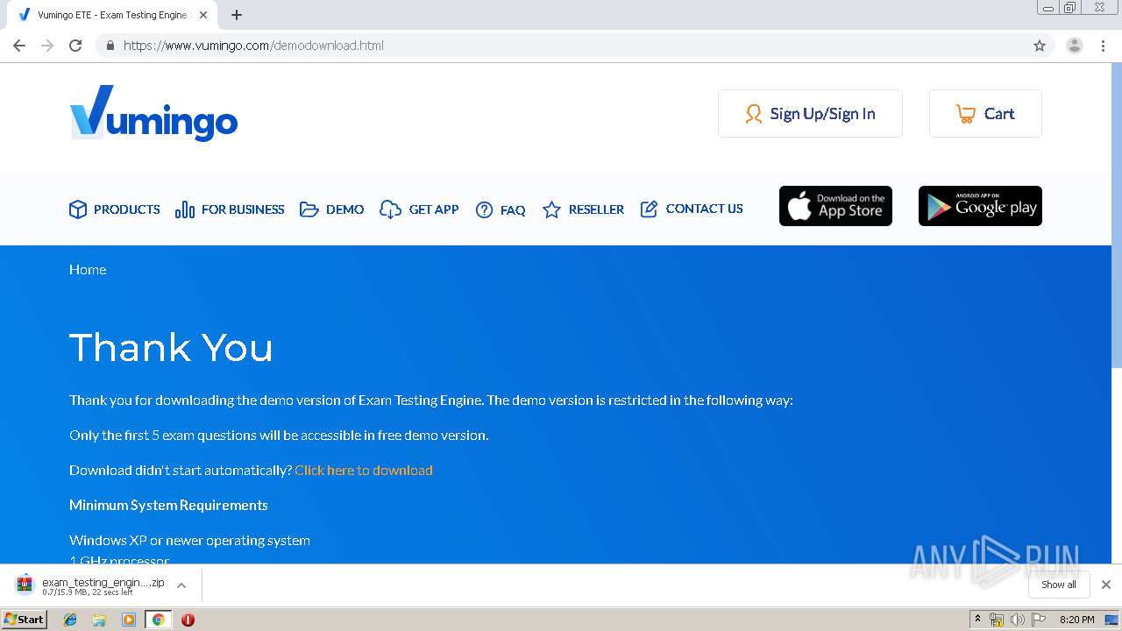Click the red security taskbar icon
Viewport: 1122px width, 631px height.
[188, 620]
